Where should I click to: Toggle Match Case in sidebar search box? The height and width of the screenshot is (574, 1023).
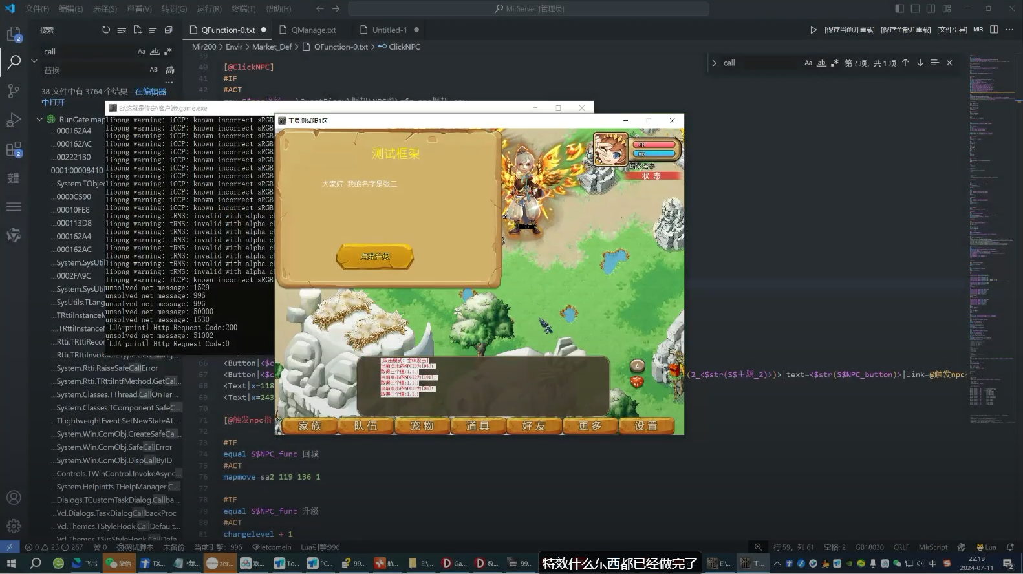142,52
